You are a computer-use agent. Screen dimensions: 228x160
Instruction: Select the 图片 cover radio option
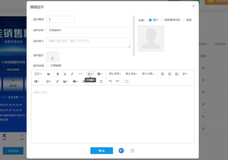150,20
